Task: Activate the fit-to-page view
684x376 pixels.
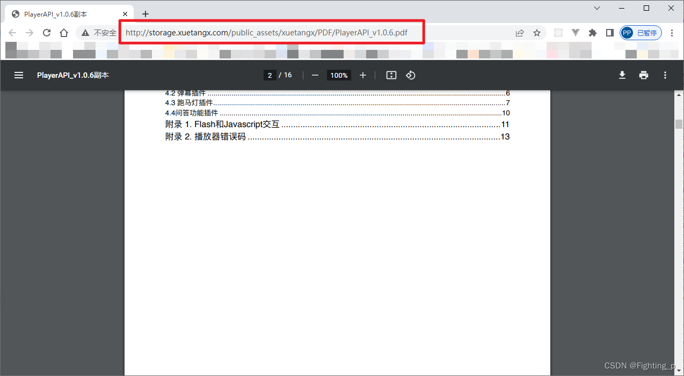Action: point(391,75)
